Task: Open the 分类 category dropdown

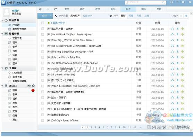Action: tap(45, 16)
